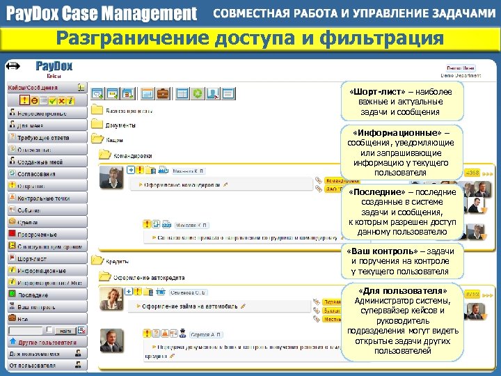Click the green refresh toolbar icon
Screen dimensions: 501x376
tap(198, 94)
